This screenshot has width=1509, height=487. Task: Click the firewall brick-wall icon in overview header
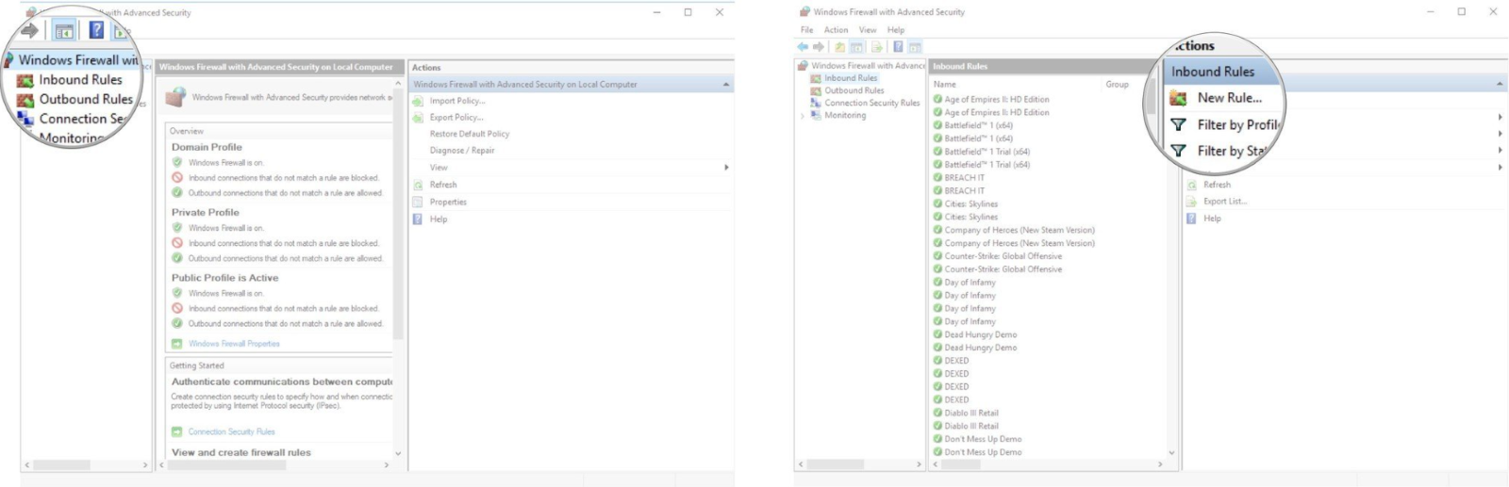[x=175, y=97]
